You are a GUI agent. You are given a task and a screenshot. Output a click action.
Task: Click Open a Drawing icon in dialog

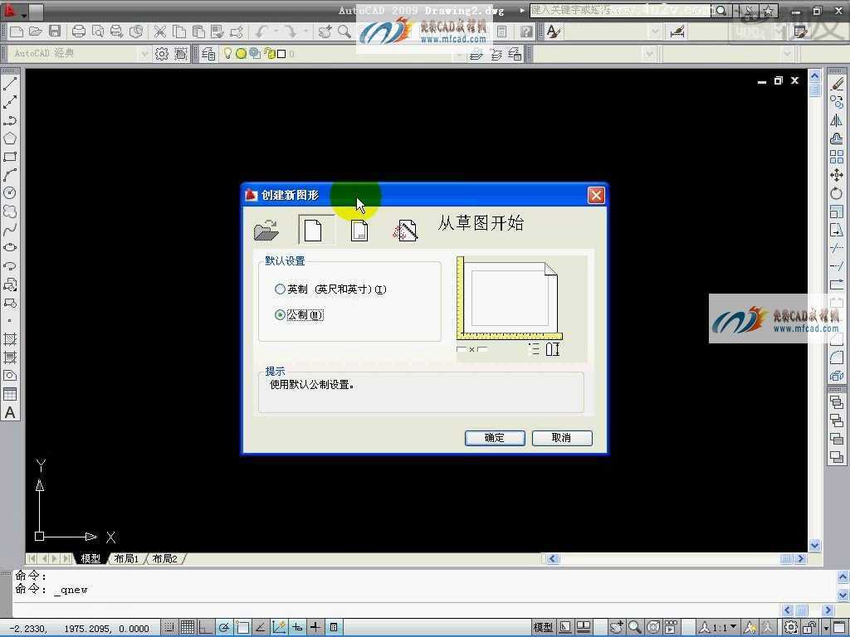coord(266,231)
